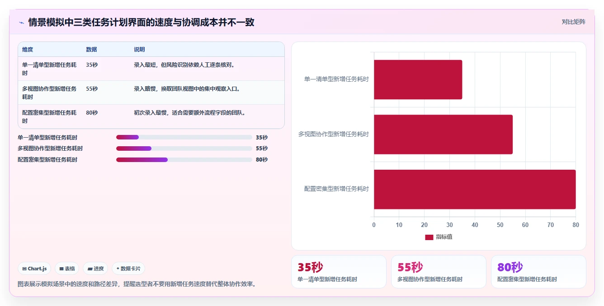Image resolution: width=604 pixels, height=306 pixels.
Task: Click the icon inside the 进度 chip
Action: pos(90,269)
